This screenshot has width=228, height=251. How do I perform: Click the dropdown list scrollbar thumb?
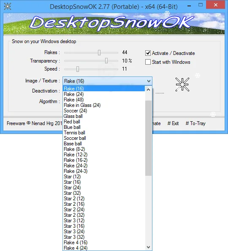pos(148,138)
